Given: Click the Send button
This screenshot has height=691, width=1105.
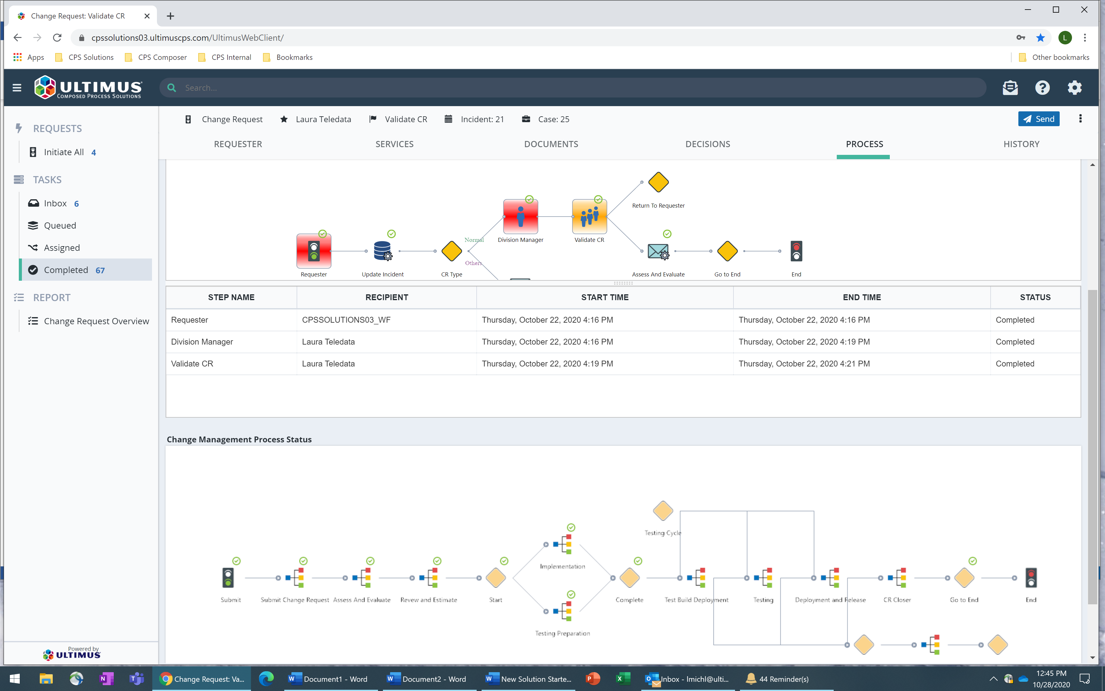Looking at the screenshot, I should pos(1038,119).
